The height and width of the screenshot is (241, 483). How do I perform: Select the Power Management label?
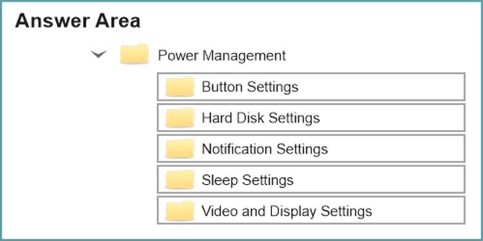222,55
